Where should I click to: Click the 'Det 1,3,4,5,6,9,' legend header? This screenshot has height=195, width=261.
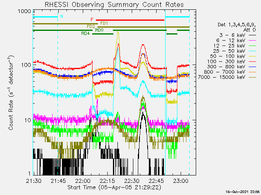point(237,25)
